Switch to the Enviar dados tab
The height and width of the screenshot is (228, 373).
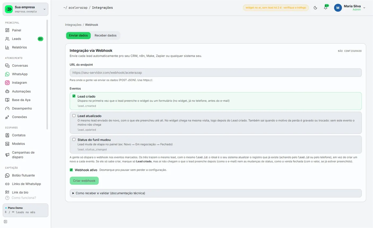click(78, 35)
